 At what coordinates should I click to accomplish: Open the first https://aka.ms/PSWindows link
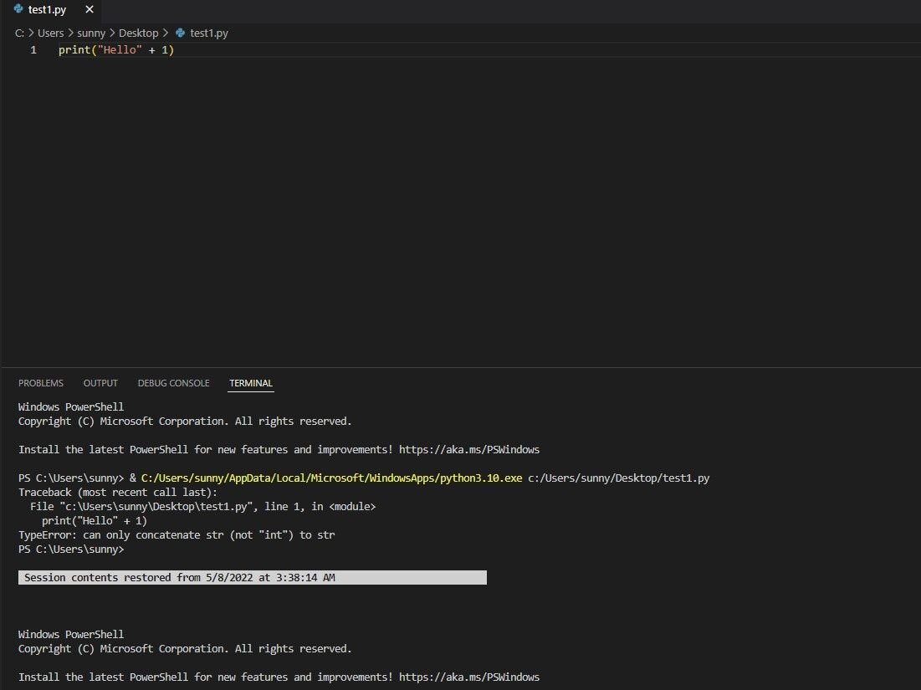coord(468,450)
